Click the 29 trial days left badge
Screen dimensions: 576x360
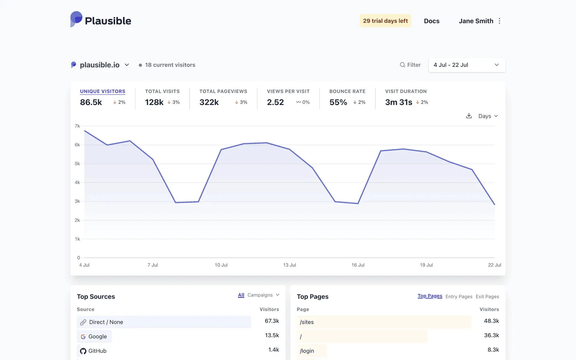pos(385,21)
